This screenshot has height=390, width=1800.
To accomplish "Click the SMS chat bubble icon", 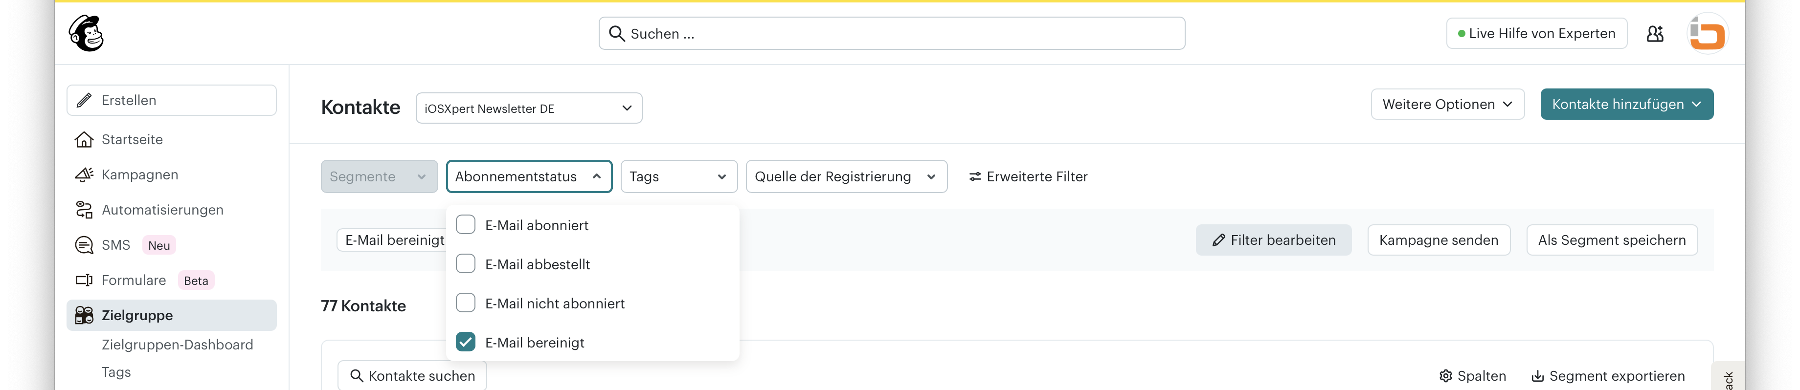I will 84,245.
